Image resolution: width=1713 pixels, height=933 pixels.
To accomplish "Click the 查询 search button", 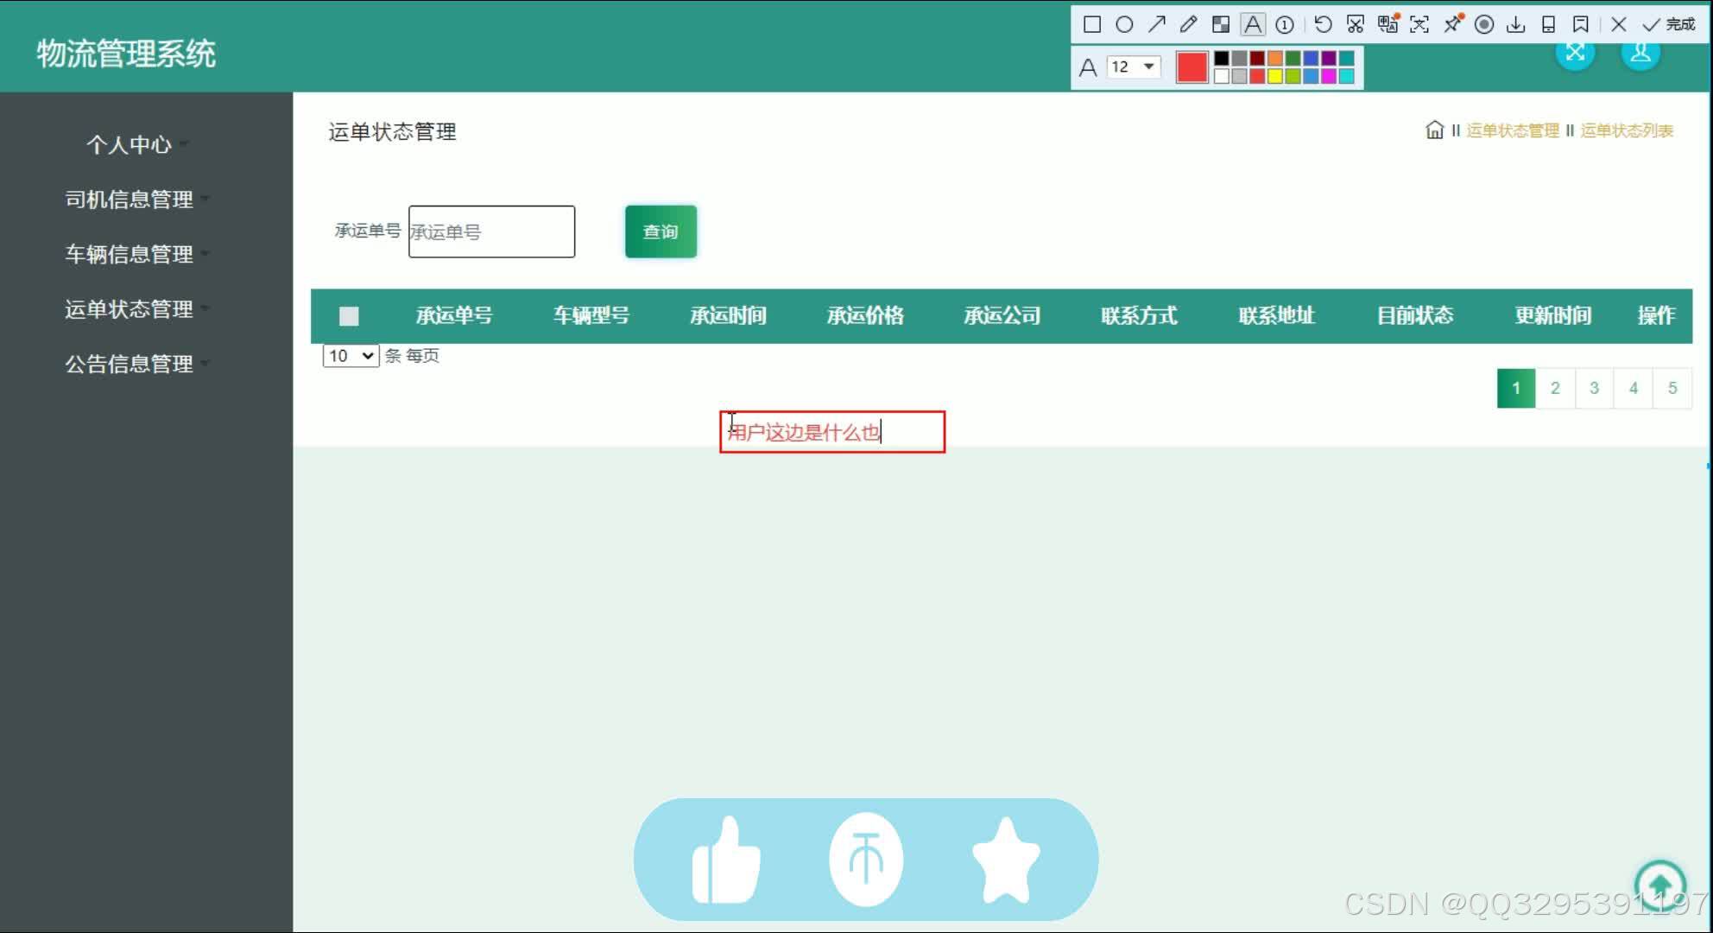I will point(661,232).
